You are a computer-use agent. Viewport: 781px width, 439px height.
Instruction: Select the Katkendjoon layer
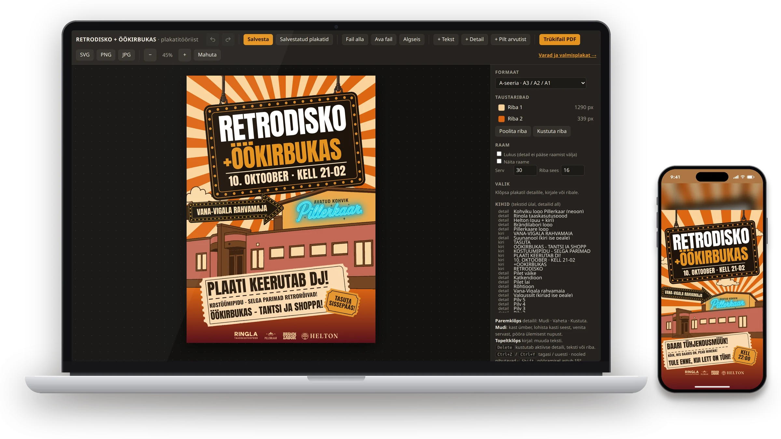tap(545, 277)
